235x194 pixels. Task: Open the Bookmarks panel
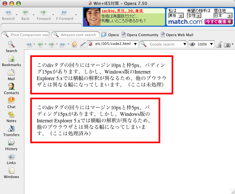pyautogui.click(x=11, y=61)
